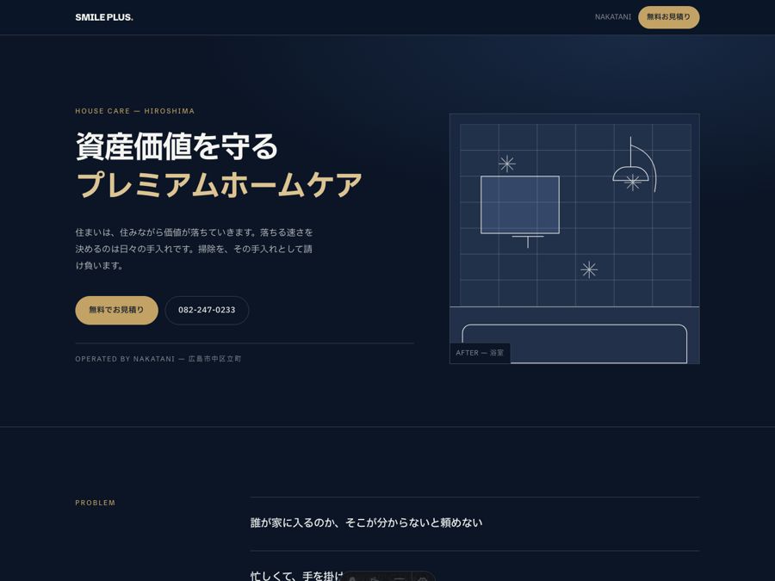Click OPERATED BY NAKATANI footer line
This screenshot has width=775, height=581.
pos(158,359)
